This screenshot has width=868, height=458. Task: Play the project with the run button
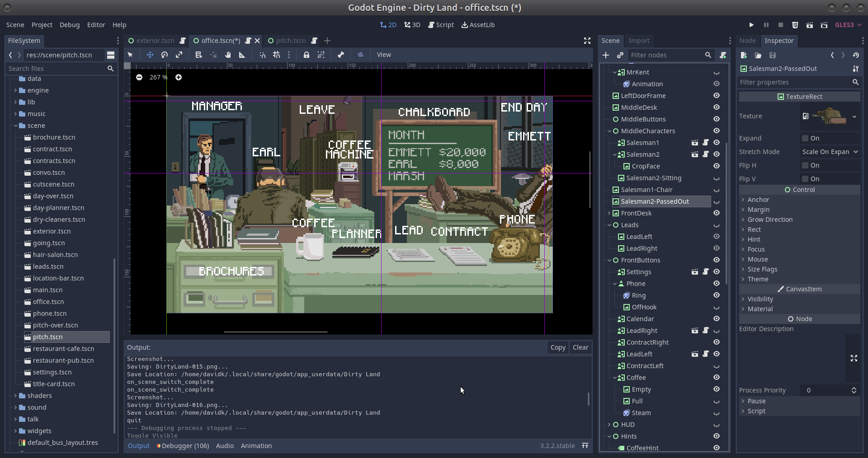pos(751,25)
